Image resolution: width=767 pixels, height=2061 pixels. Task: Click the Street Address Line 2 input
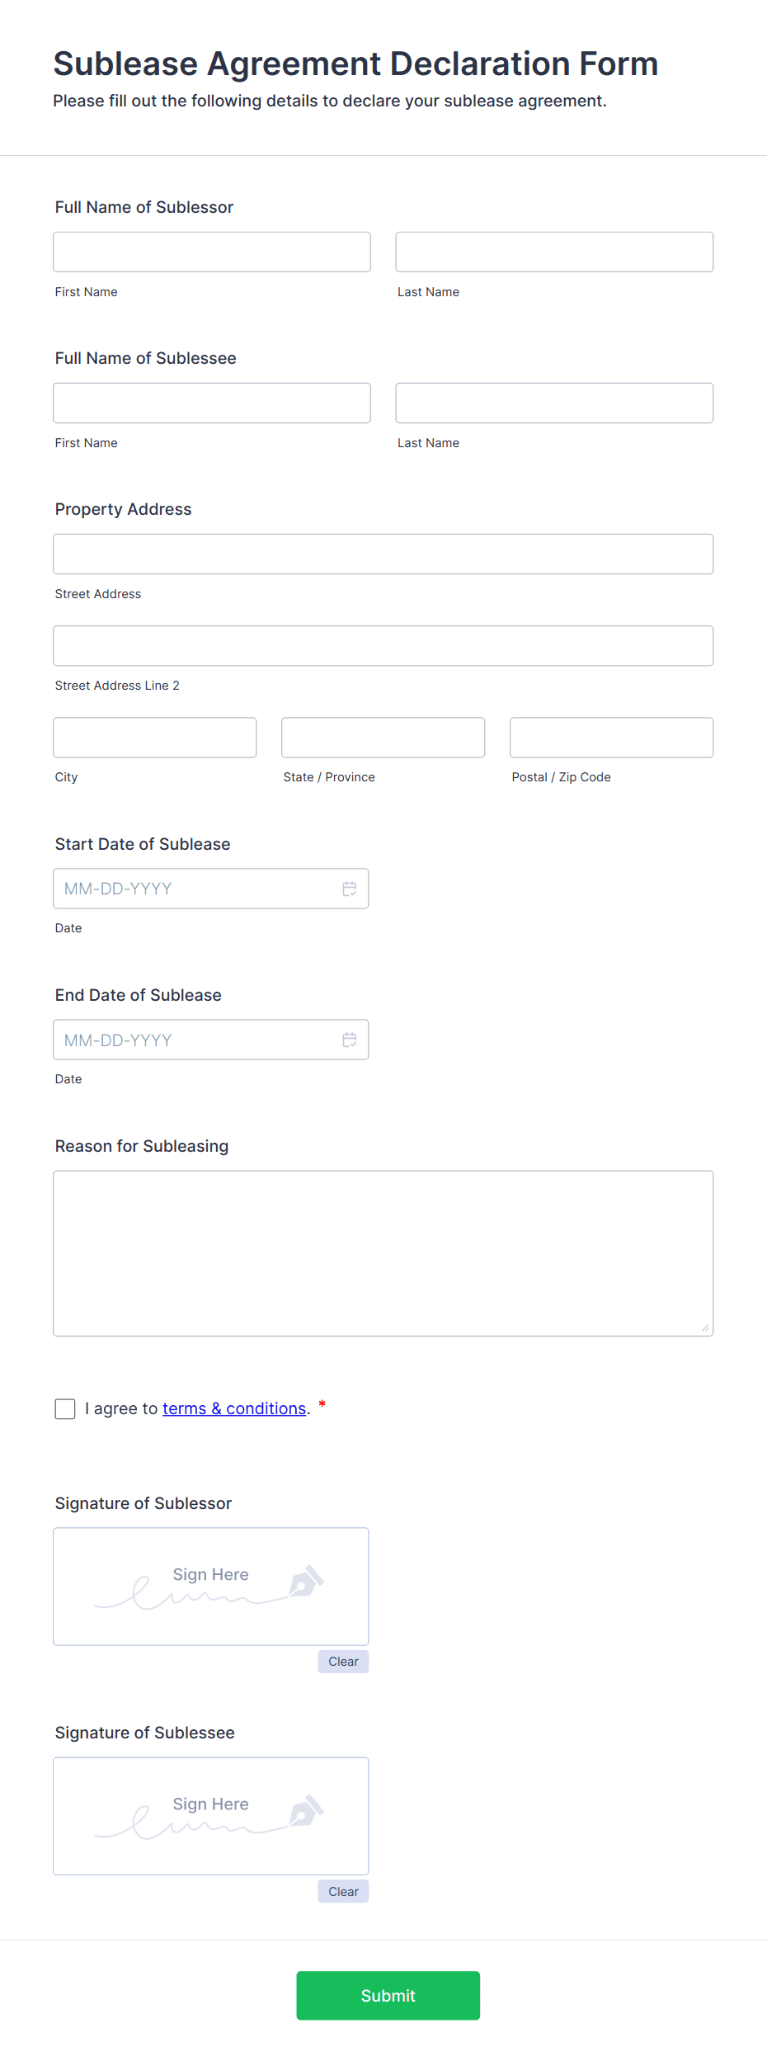[x=383, y=645]
